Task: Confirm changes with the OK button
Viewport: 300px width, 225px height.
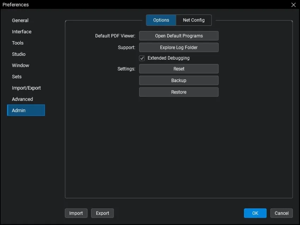Action: coord(255,213)
